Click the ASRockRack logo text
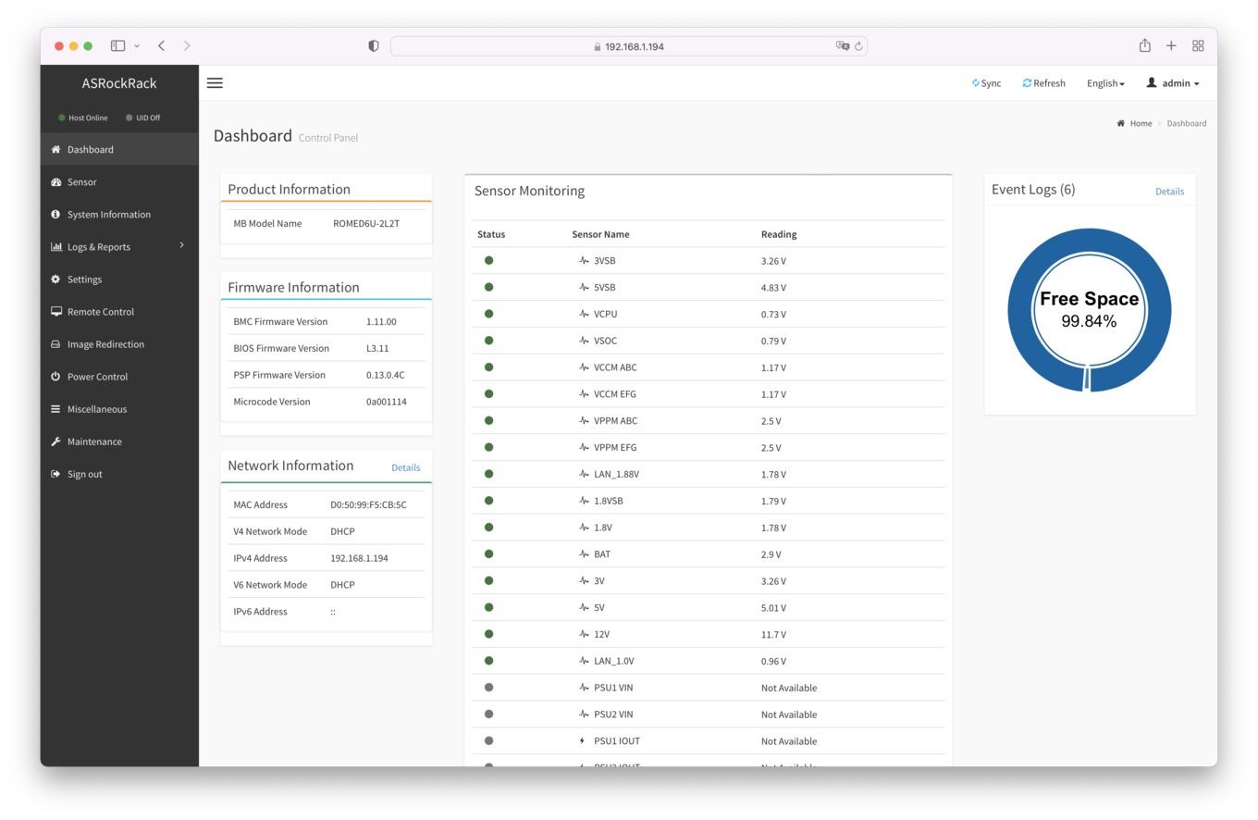This screenshot has width=1258, height=820. [119, 83]
